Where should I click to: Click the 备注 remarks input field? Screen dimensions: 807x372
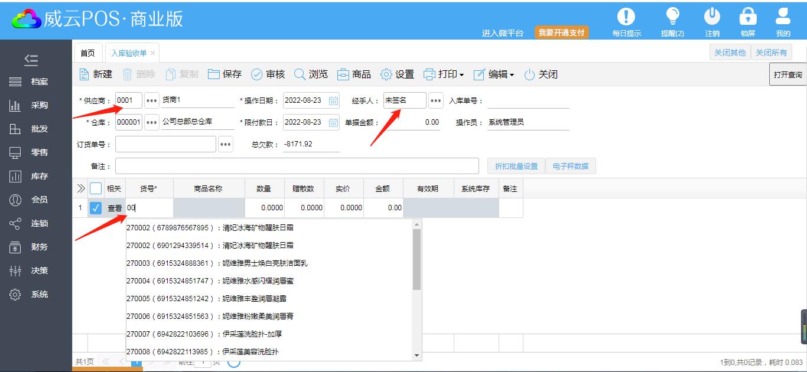(x=297, y=166)
